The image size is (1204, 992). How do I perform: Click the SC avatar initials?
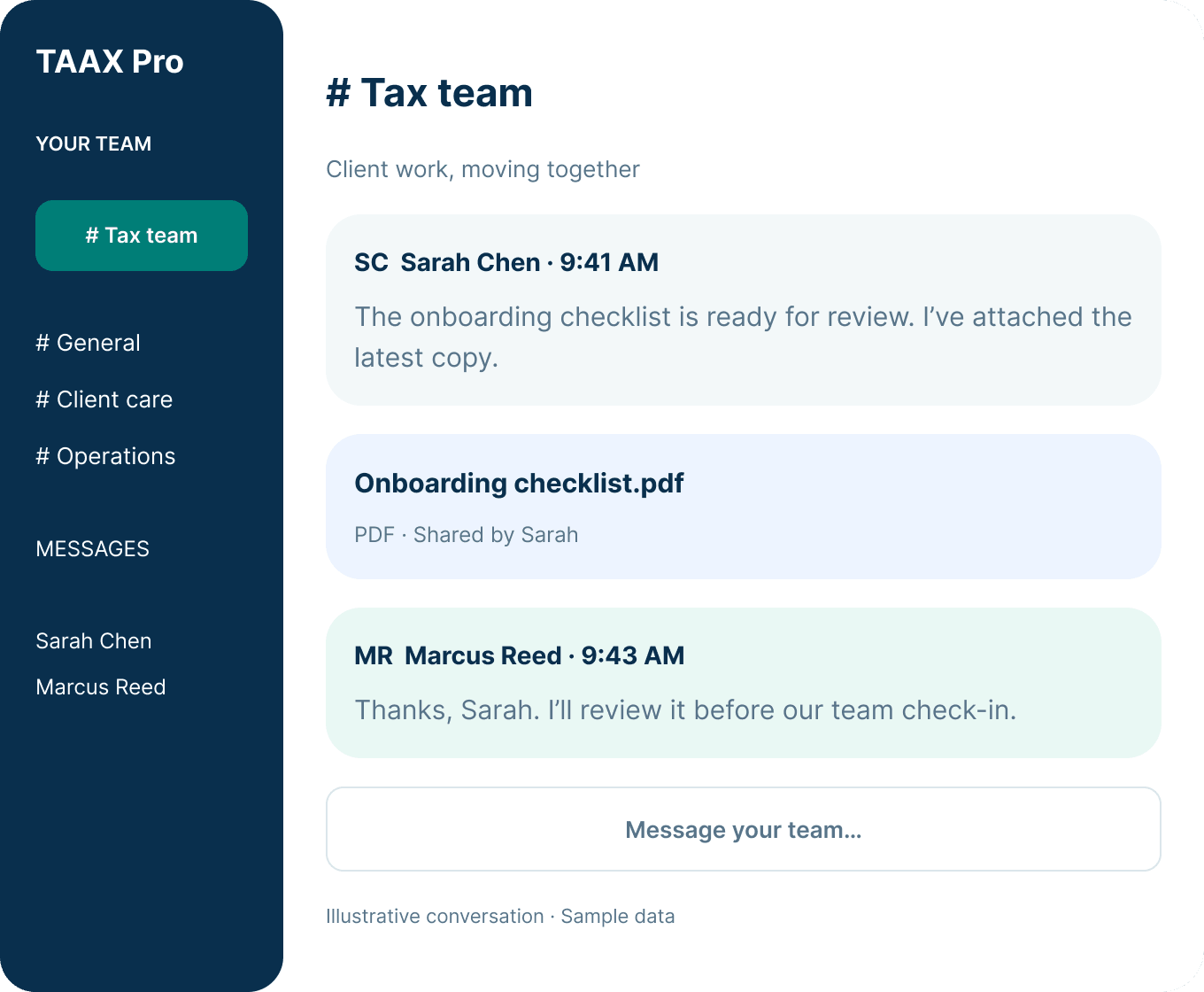(x=371, y=262)
